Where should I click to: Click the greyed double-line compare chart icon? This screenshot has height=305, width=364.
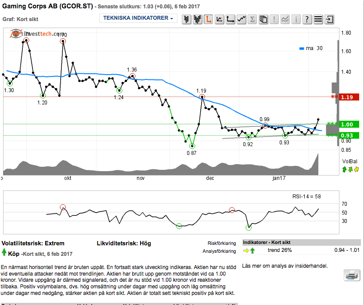point(285,19)
